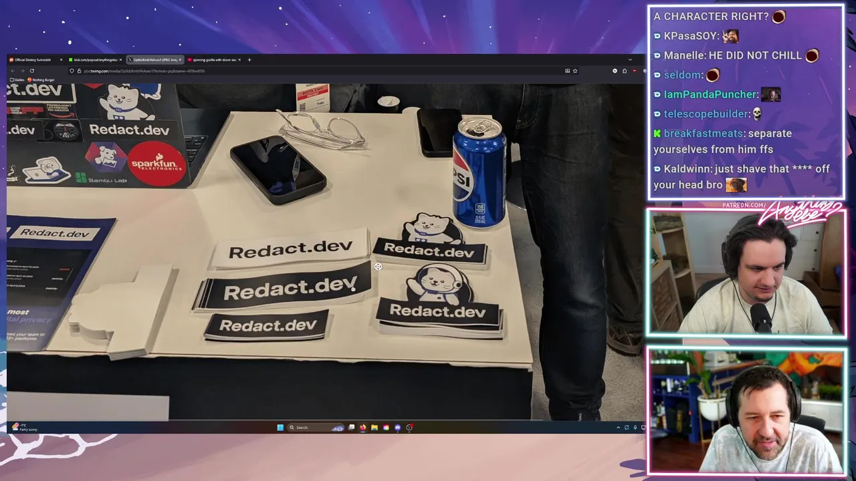Click the top webcam feed

coord(746,273)
